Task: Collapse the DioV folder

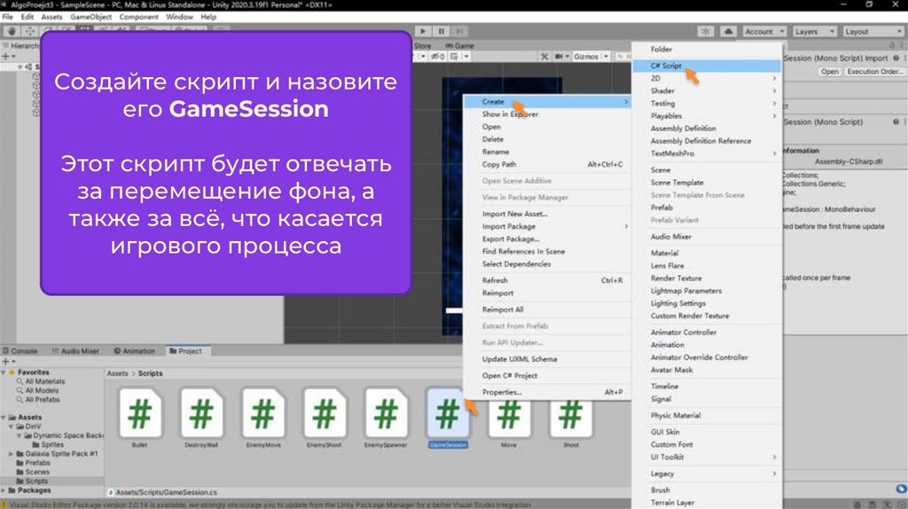Action: [x=11, y=427]
